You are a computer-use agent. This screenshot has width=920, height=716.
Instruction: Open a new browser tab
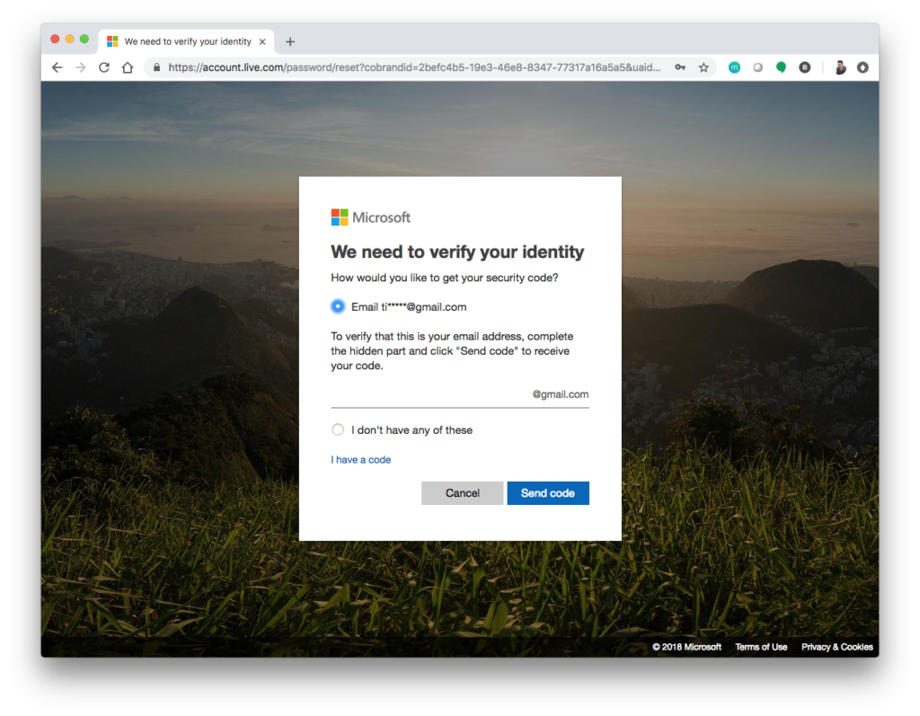tap(289, 41)
